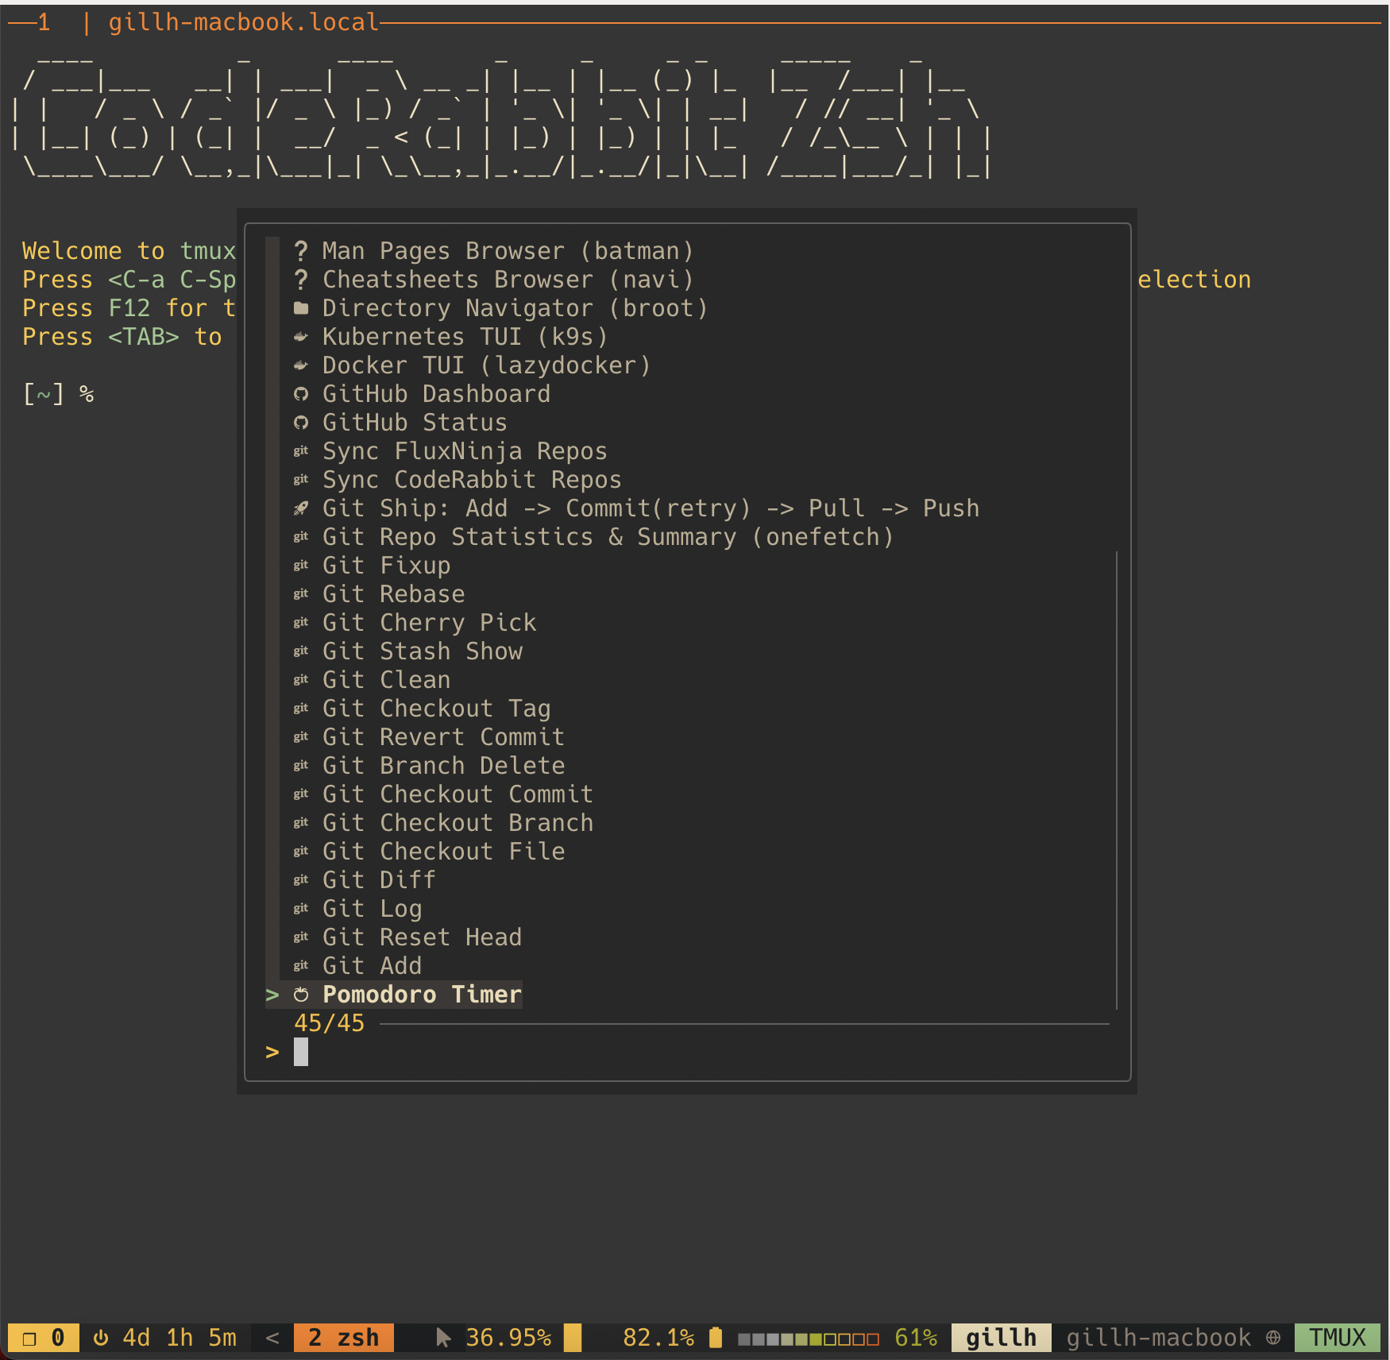Click the 36.95% CPU usage value
Viewport: 1390px width, 1360px height.
[508, 1338]
